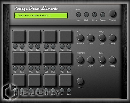Click the Tremolo Rate knob
Viewport: 130px width, 103px height.
[80, 60]
